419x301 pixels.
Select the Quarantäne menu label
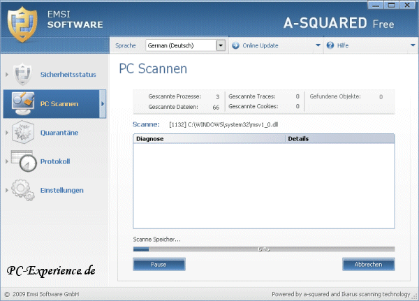coord(59,133)
